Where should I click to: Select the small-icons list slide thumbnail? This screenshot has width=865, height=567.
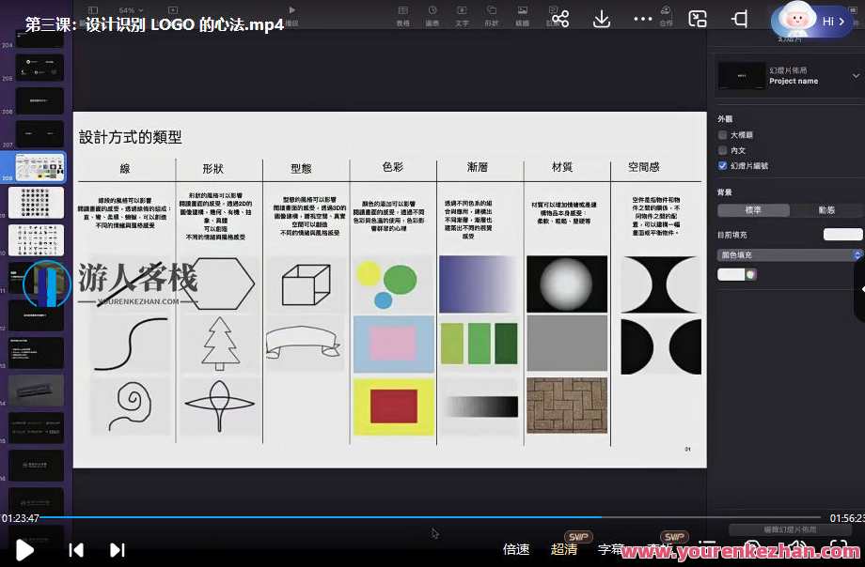(x=36, y=239)
